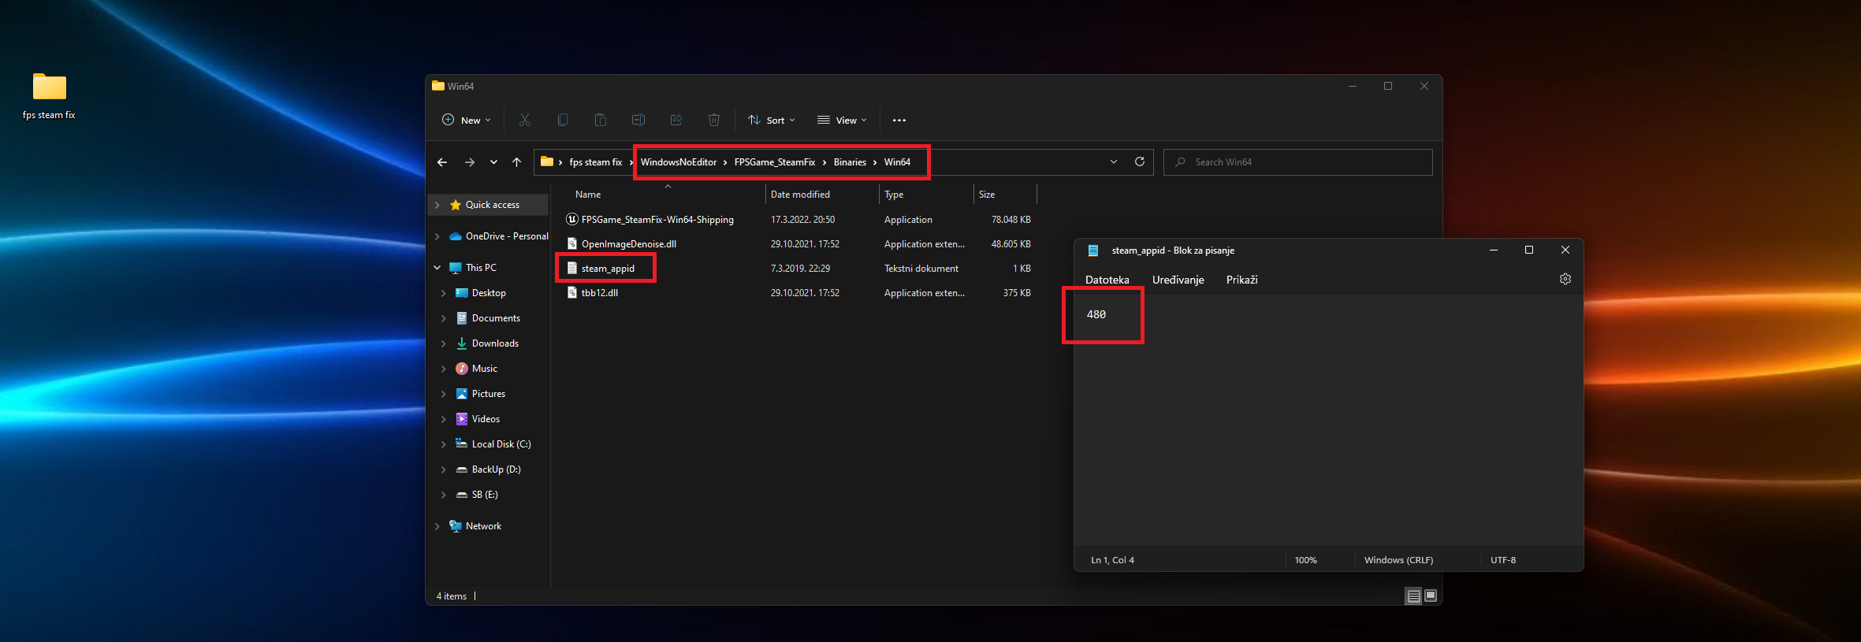Open the View dropdown menu
This screenshot has width=1861, height=642.
842,120
